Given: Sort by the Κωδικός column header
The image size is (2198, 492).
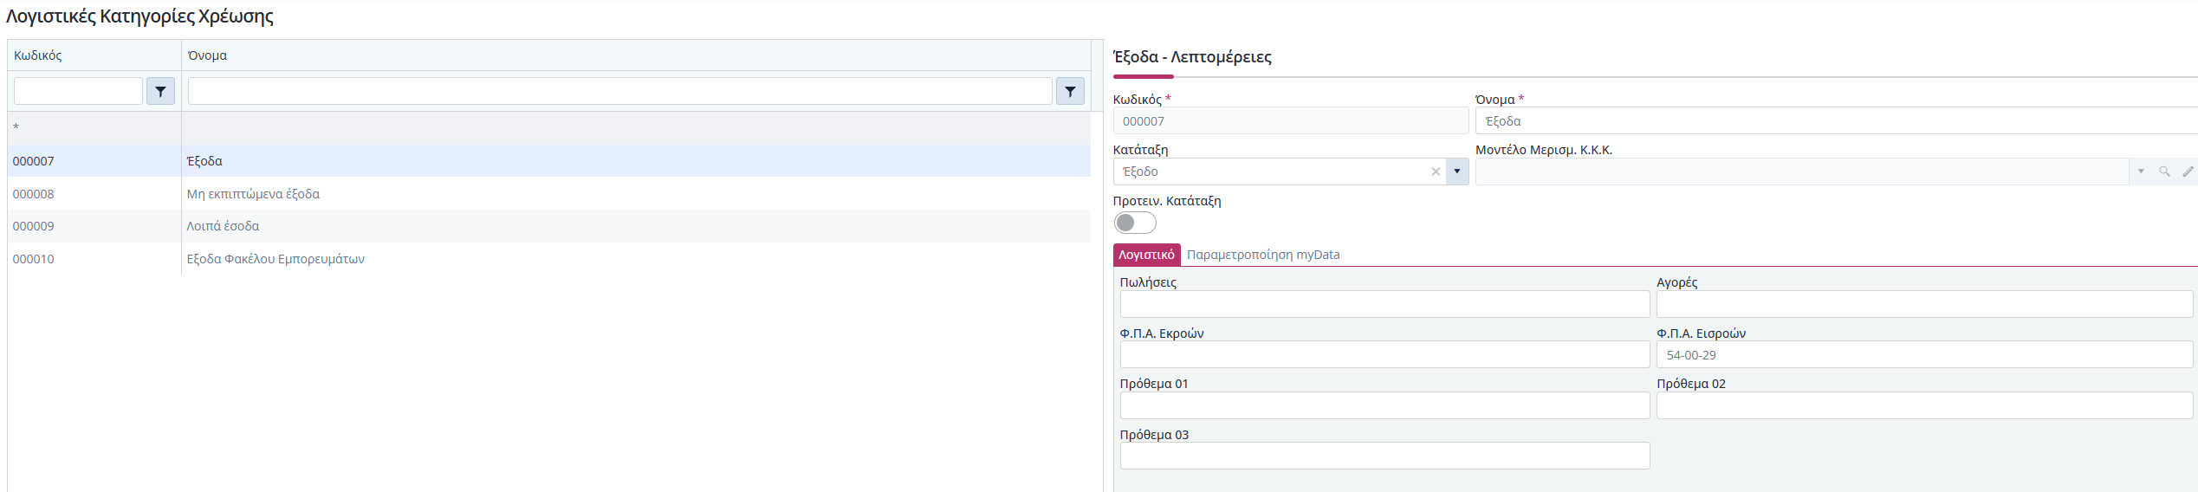Looking at the screenshot, I should [94, 55].
